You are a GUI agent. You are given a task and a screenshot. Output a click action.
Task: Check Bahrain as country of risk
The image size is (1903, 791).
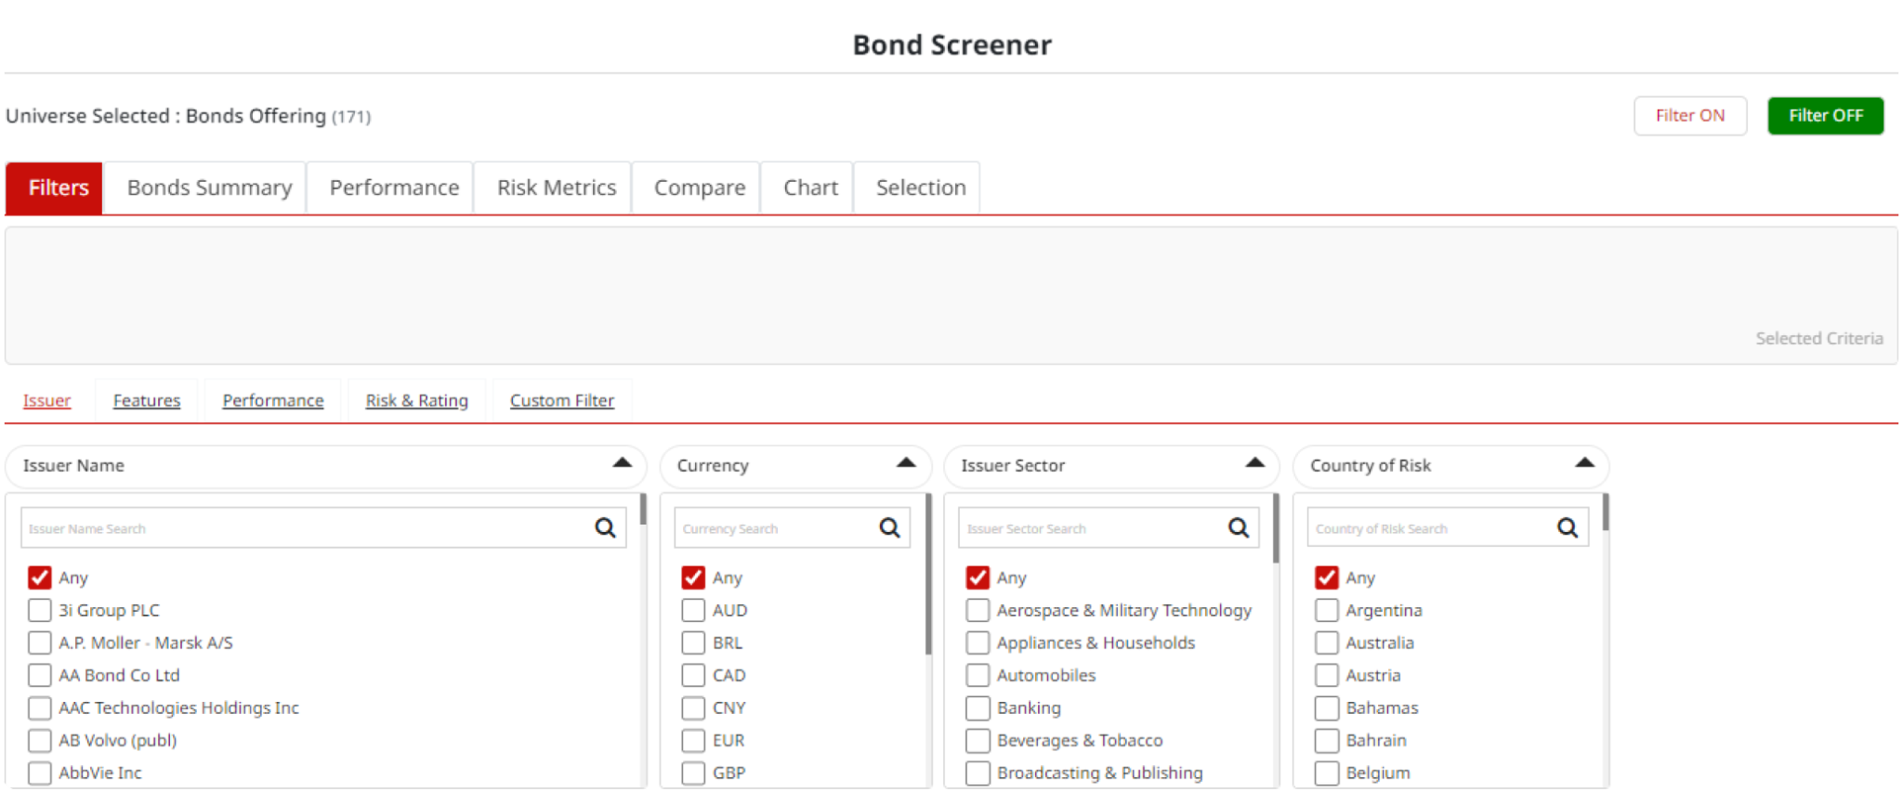click(1327, 740)
